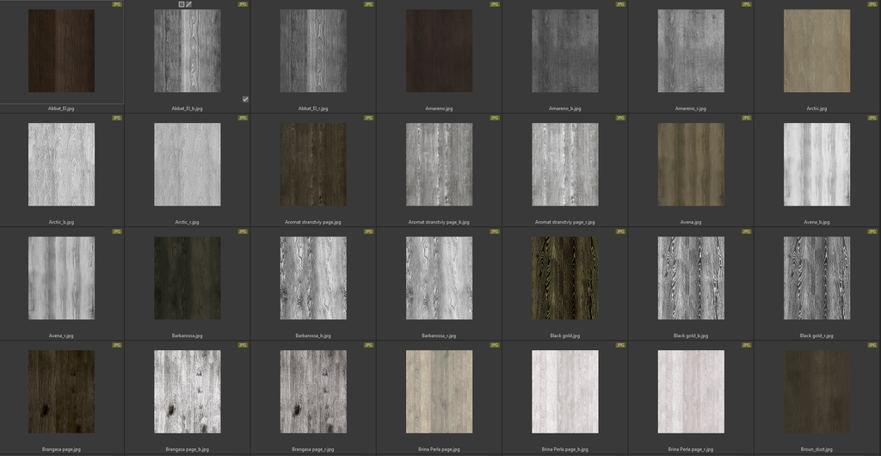Select the Amareno.jpg dark wood thumbnail
881x456 pixels.
[x=439, y=51]
